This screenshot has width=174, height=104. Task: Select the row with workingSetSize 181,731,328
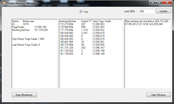[x=82, y=48]
